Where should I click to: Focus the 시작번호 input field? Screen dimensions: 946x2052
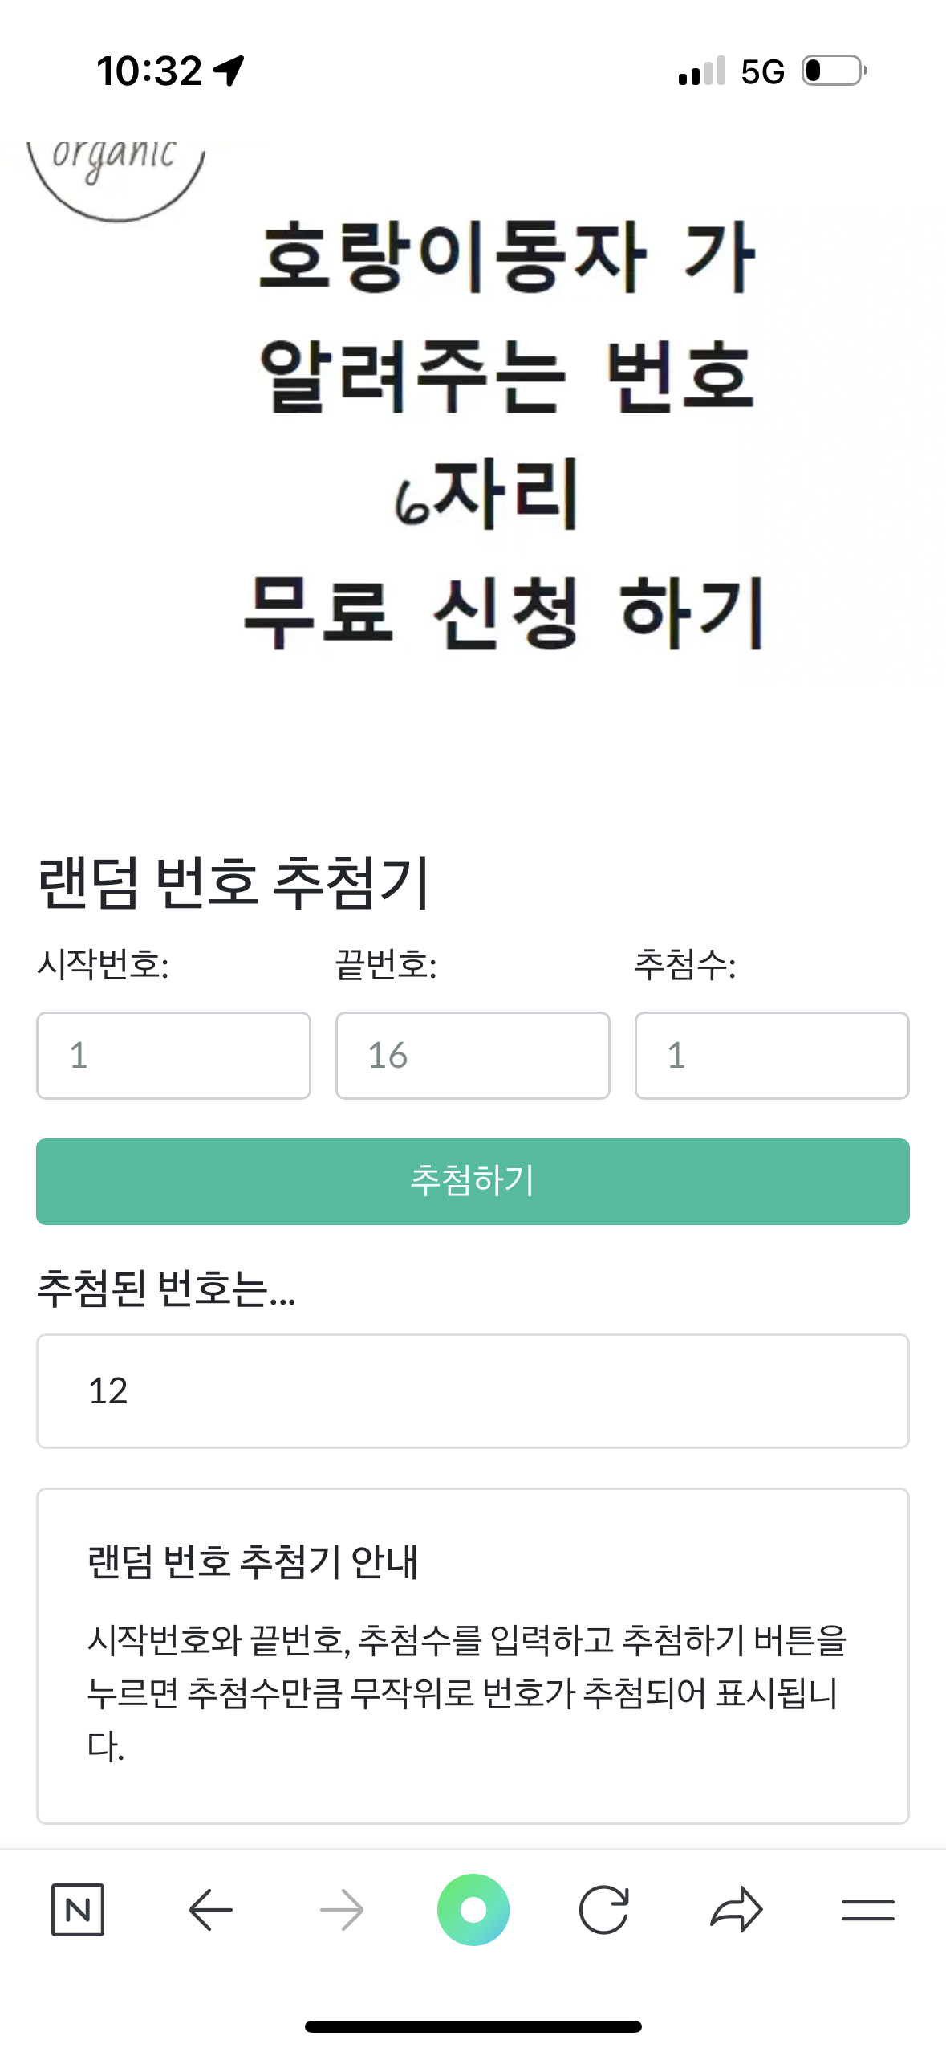click(x=173, y=1055)
